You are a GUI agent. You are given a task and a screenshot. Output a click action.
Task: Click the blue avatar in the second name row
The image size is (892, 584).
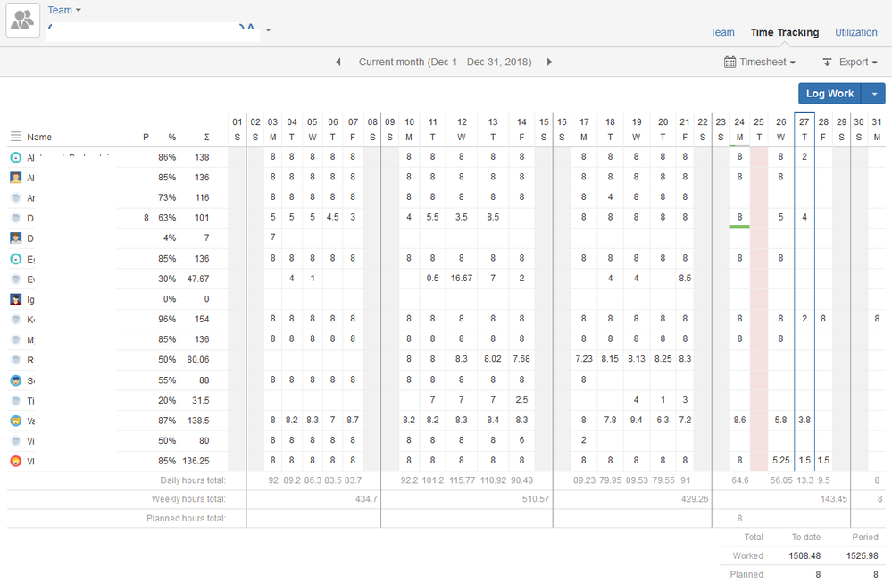coord(16,177)
